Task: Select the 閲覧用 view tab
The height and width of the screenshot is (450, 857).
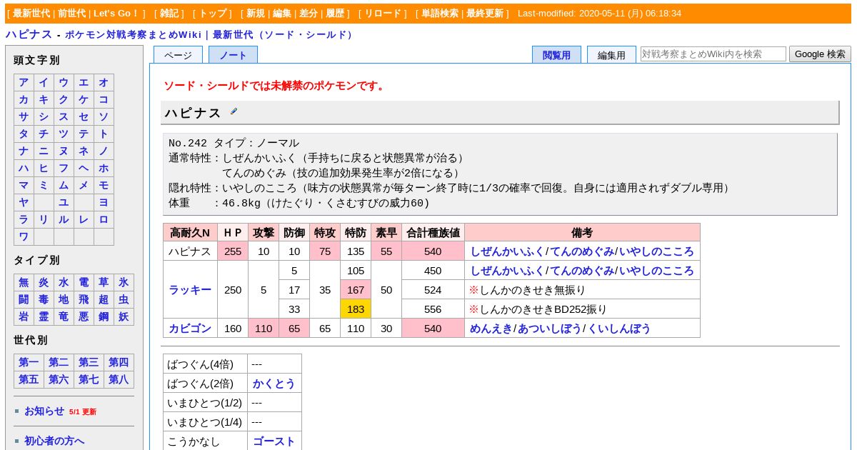Action: 556,55
